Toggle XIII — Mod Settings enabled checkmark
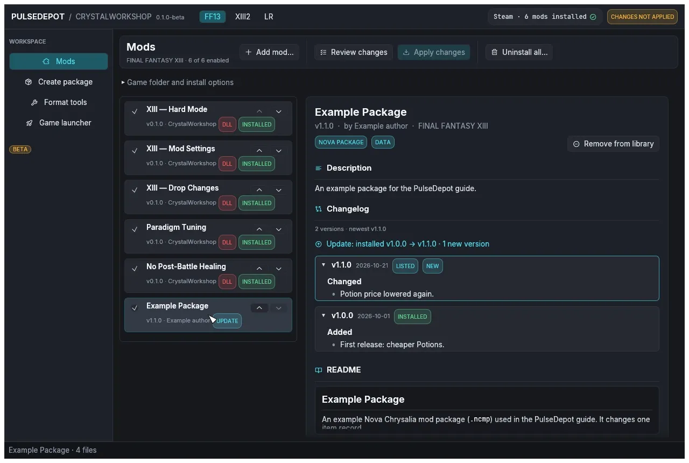This screenshot has width=689, height=463. click(135, 151)
